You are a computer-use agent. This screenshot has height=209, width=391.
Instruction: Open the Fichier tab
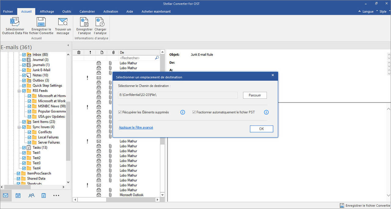tap(8, 12)
